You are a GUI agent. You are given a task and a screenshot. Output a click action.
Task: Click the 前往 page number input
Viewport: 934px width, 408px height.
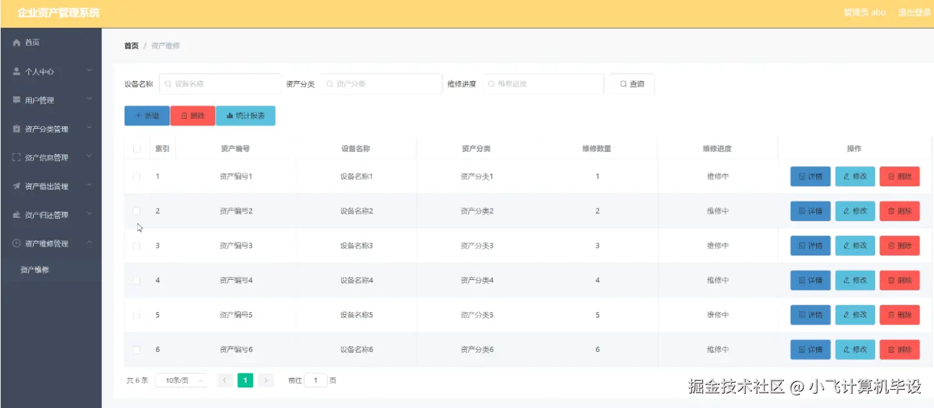click(x=316, y=380)
